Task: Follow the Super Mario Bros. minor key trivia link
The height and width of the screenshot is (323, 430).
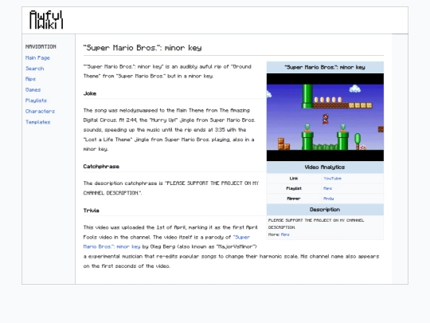Action: pos(166,242)
